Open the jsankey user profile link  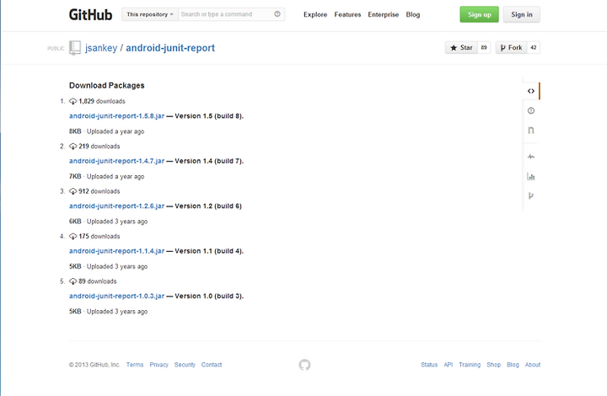click(101, 48)
